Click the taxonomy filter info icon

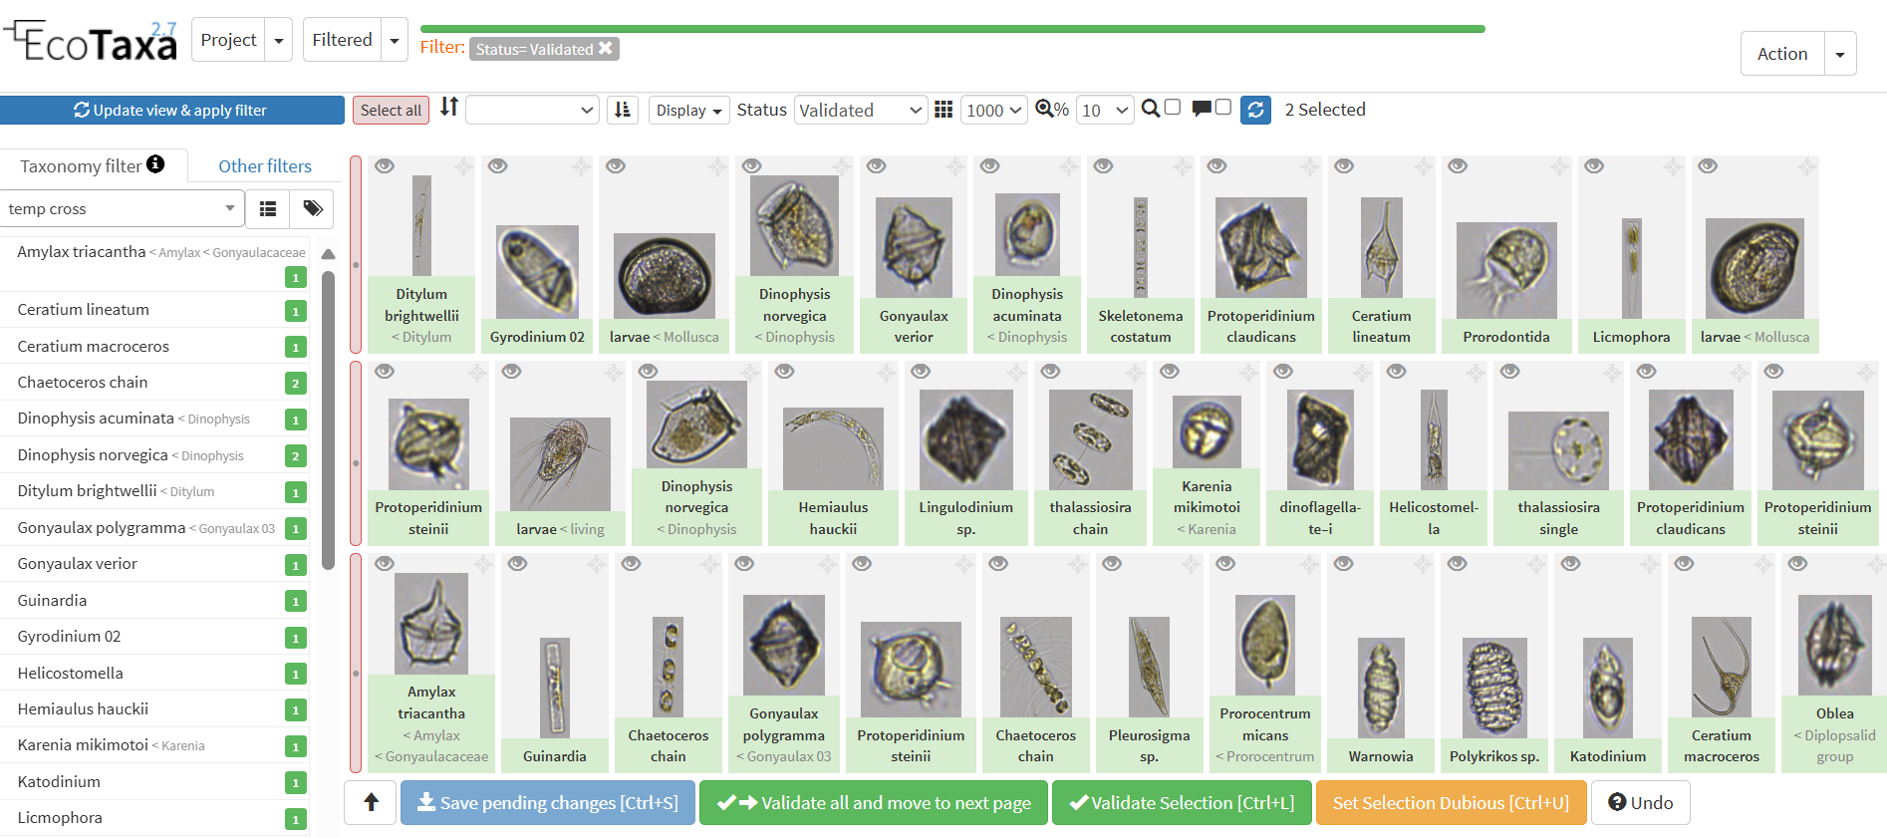pos(155,164)
